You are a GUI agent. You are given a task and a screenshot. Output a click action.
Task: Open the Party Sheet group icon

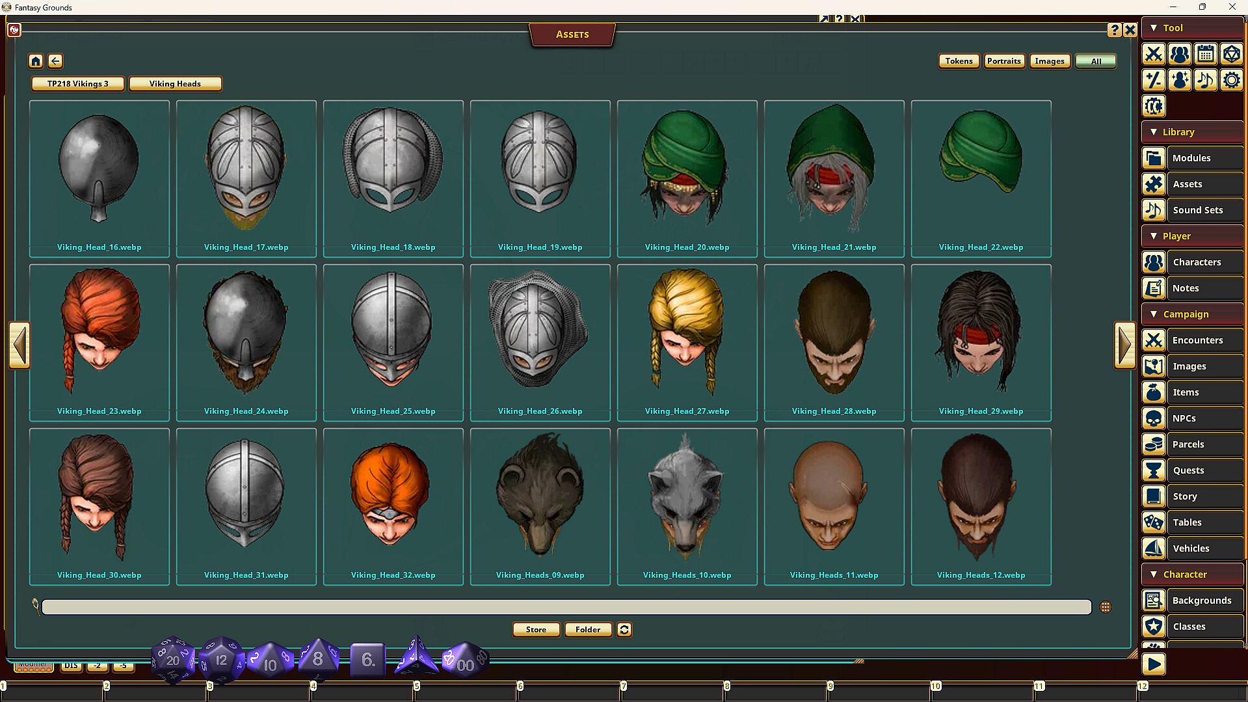click(x=1180, y=54)
